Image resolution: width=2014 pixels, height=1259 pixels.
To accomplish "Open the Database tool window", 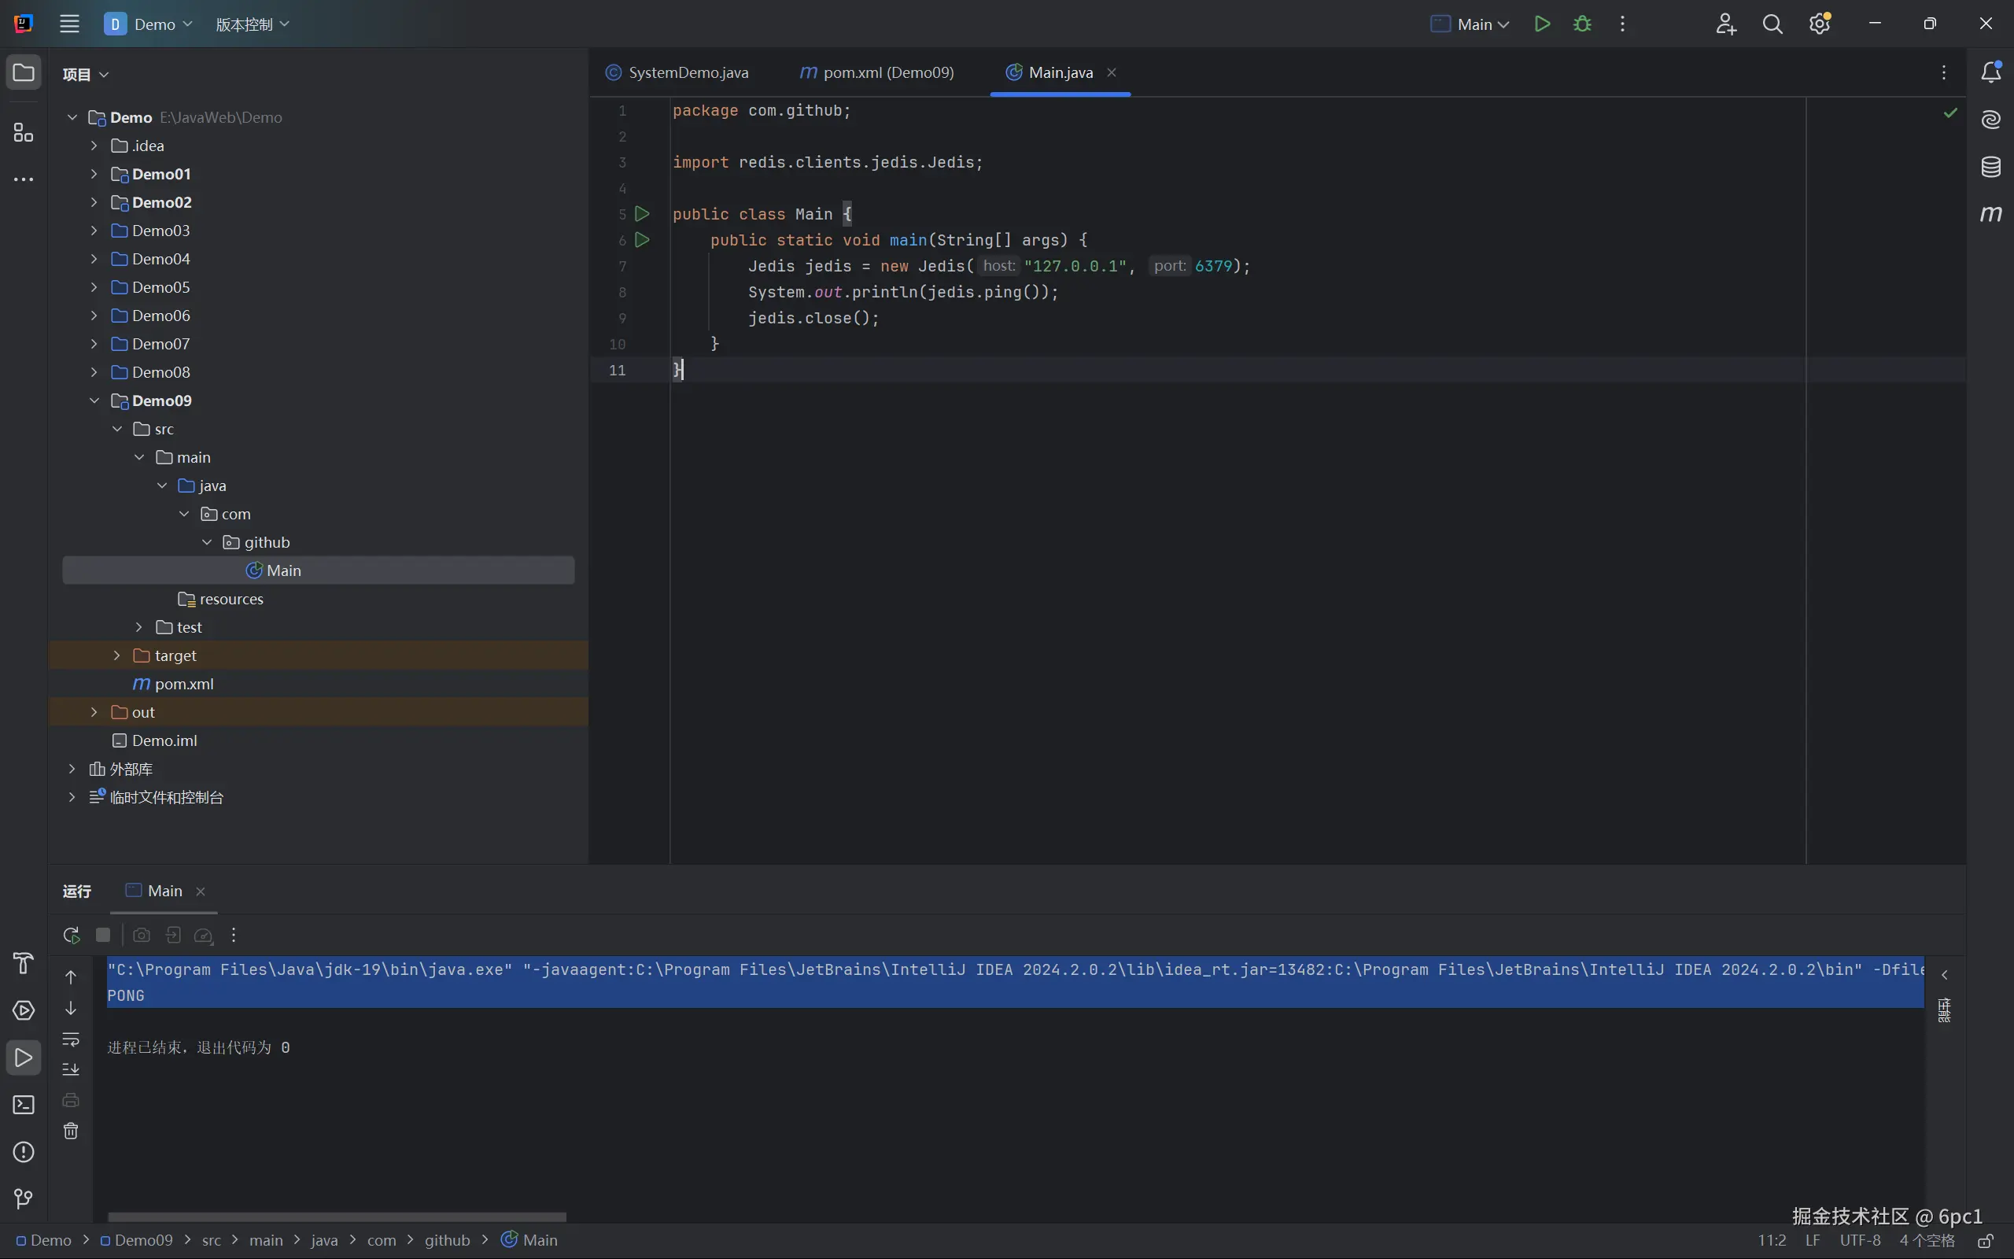I will 1990,167.
